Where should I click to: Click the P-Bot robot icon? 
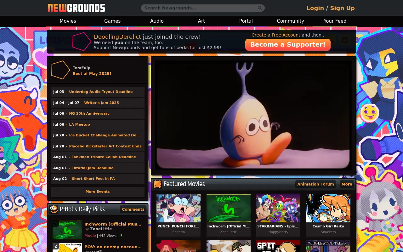click(x=54, y=209)
